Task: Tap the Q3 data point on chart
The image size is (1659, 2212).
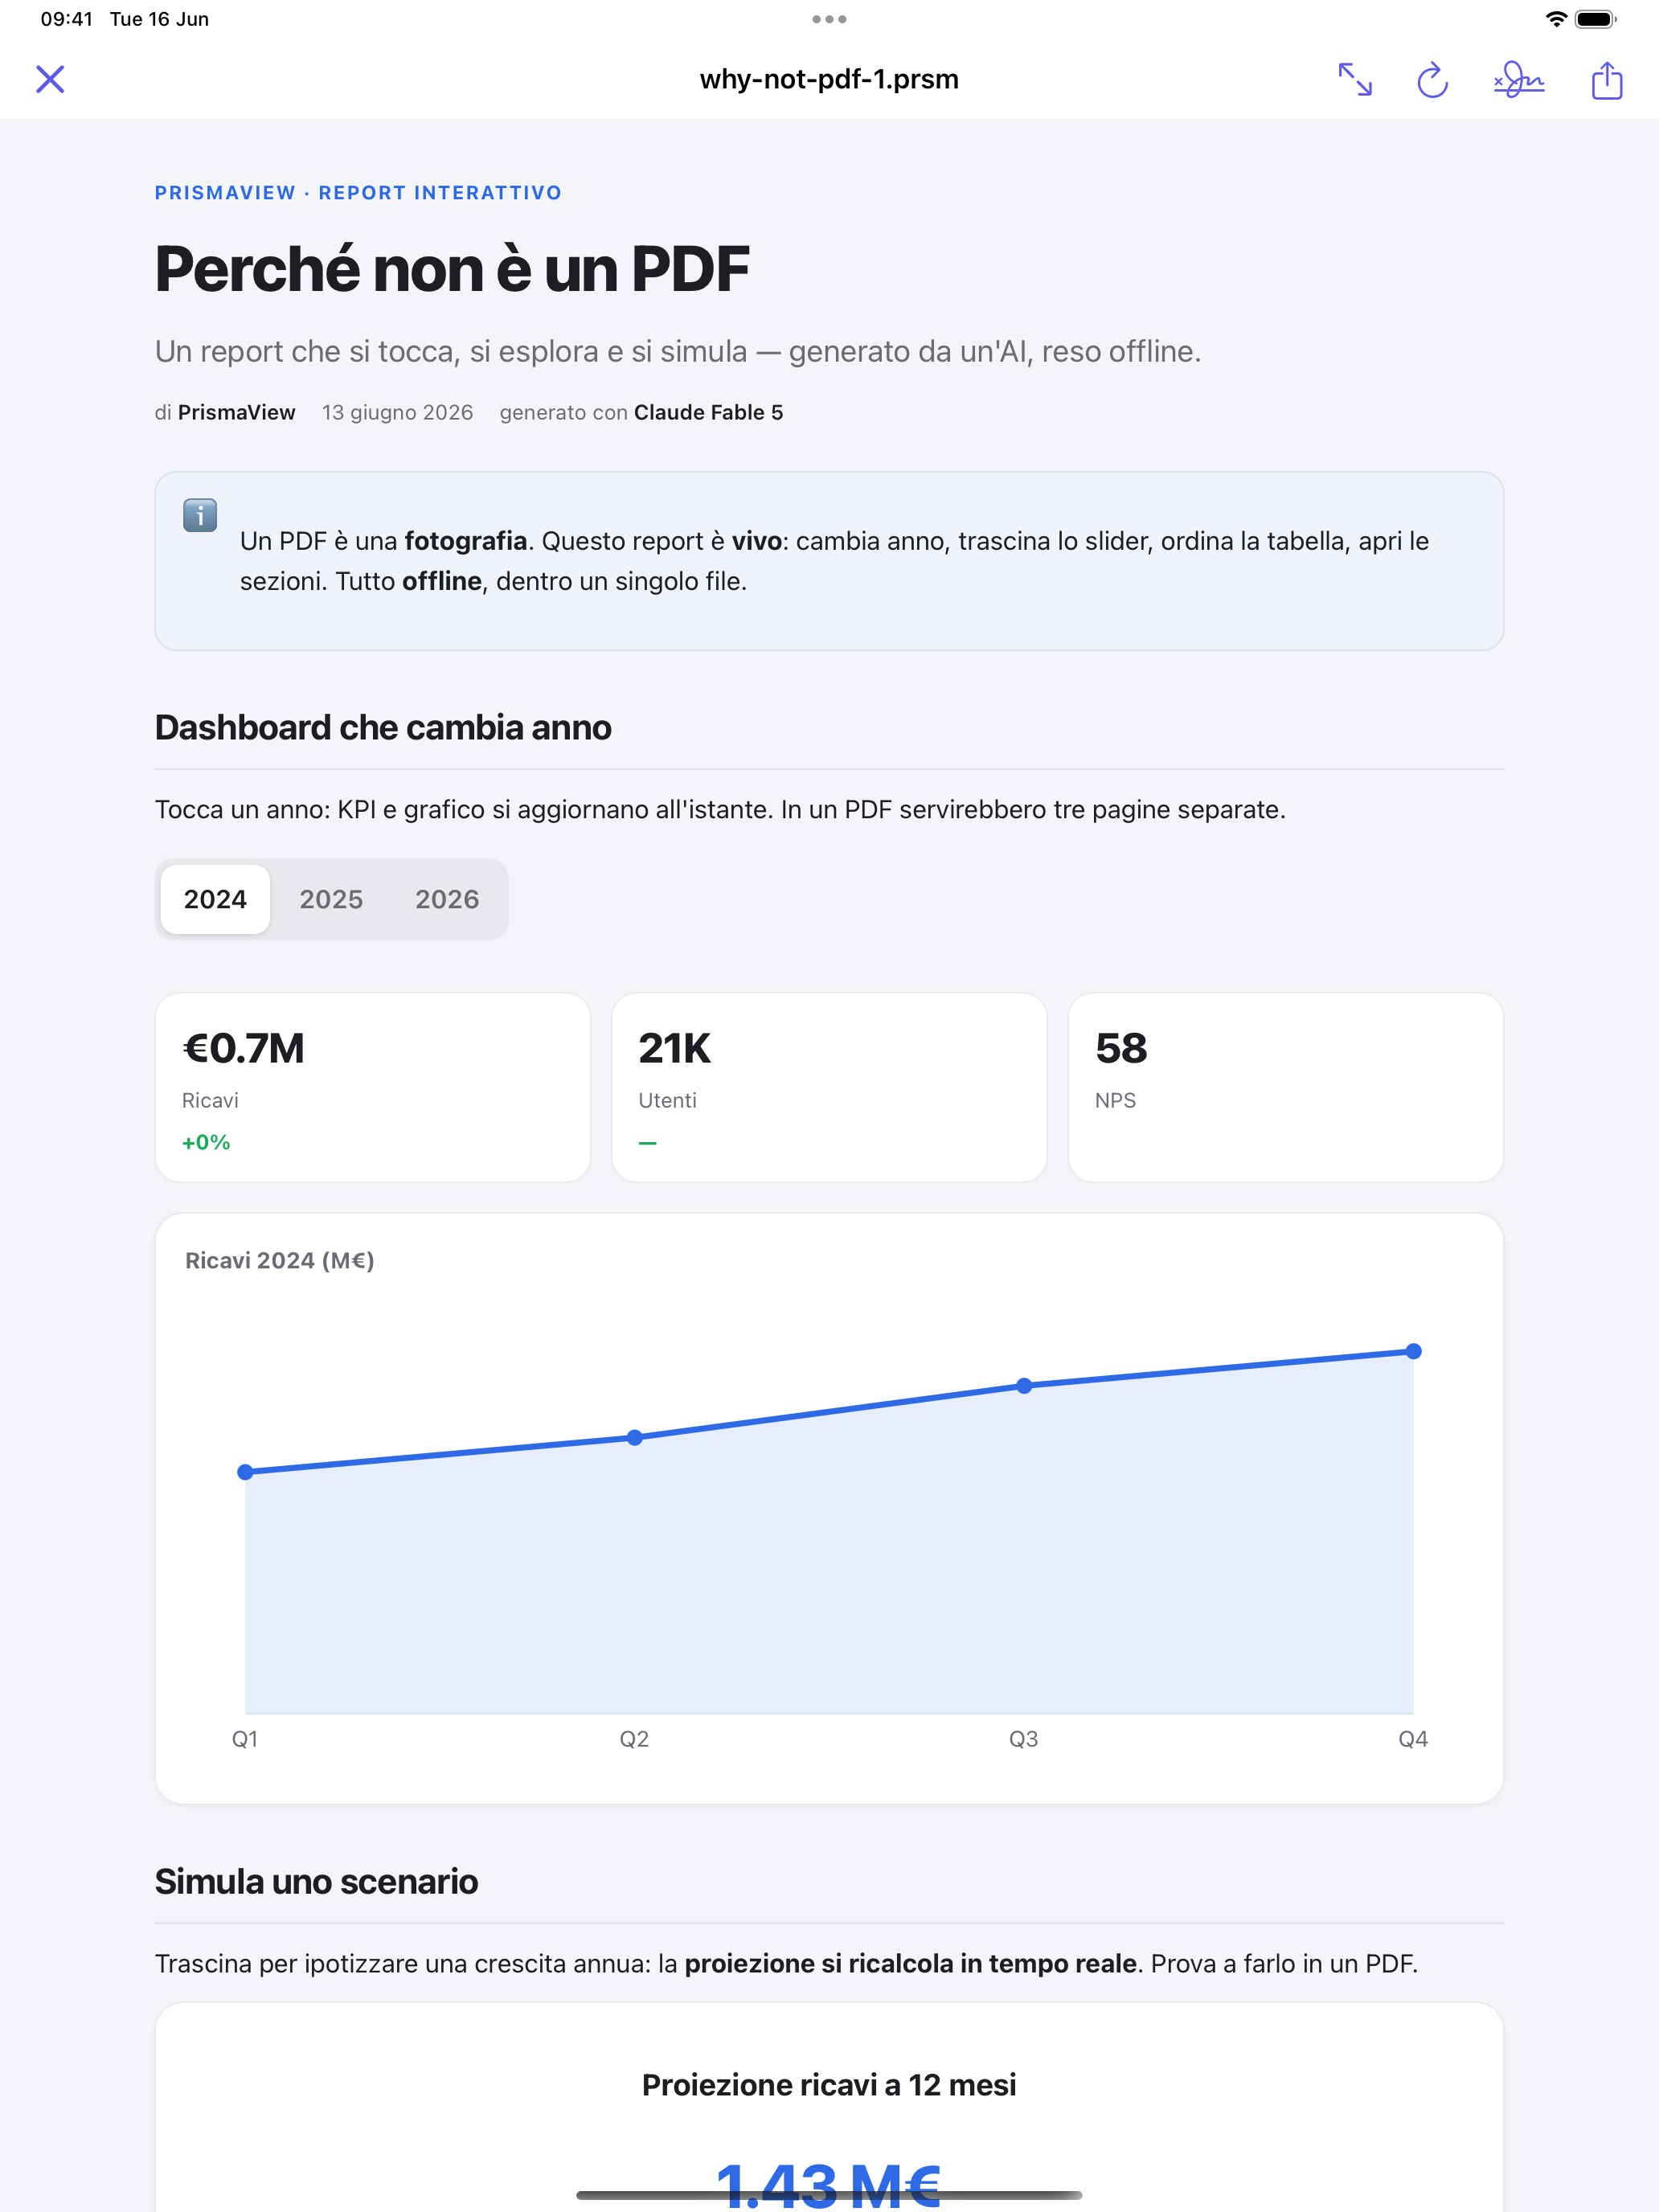Action: click(1024, 1386)
